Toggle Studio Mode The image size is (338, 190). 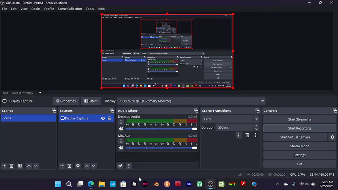(x=299, y=146)
